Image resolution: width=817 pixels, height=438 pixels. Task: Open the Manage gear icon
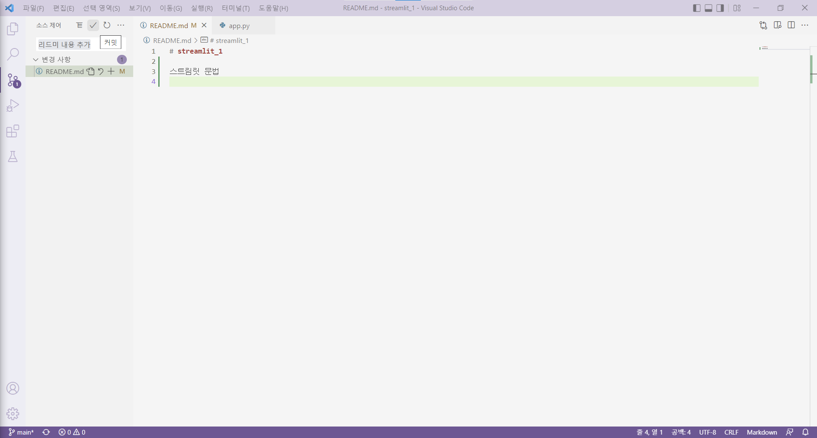pos(13,413)
